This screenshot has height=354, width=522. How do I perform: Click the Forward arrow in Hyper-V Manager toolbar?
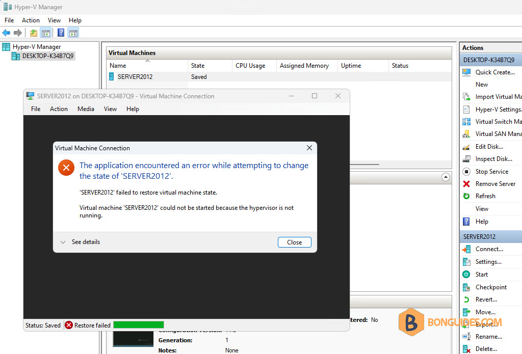pos(18,33)
